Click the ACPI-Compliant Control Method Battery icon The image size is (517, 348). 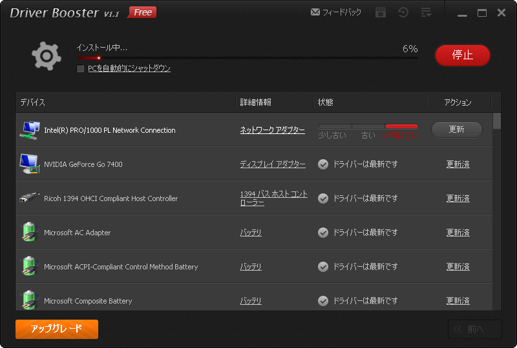pos(30,266)
